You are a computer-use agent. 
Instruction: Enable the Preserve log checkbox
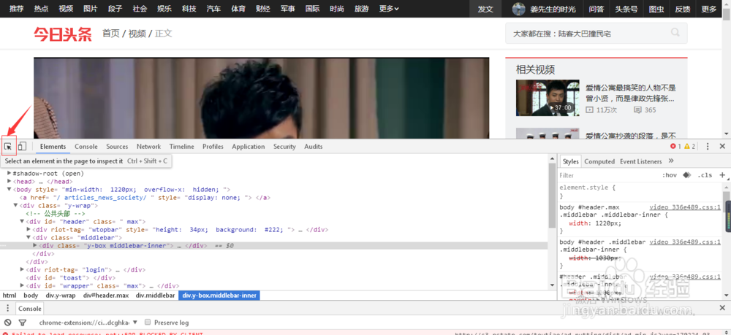(x=148, y=322)
